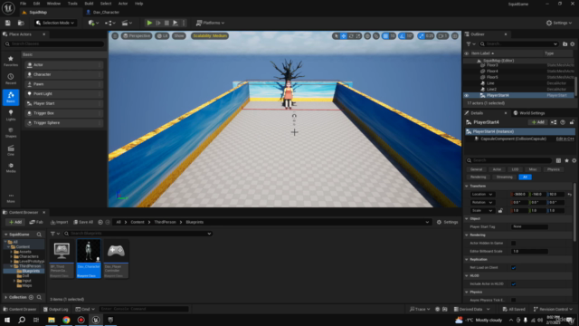Select the Basic category icon
The width and height of the screenshot is (579, 326).
11,97
